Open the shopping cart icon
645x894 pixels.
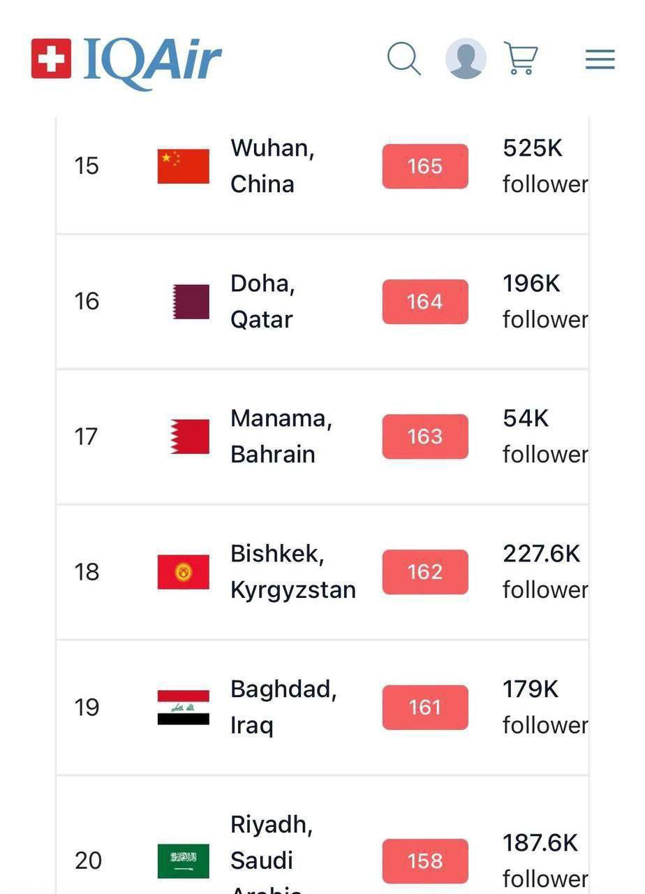[x=522, y=59]
